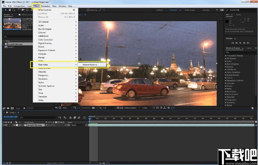Viewport: 258px width, 165px height.
Task: Select the Zoom magnifier tool
Action: pos(14,10)
